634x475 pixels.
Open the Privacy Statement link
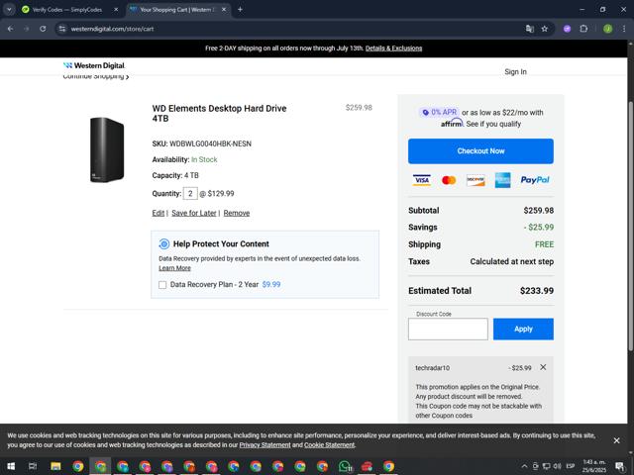tap(264, 444)
